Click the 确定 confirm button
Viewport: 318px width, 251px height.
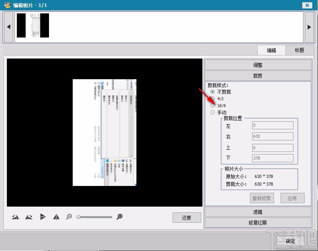click(x=290, y=241)
